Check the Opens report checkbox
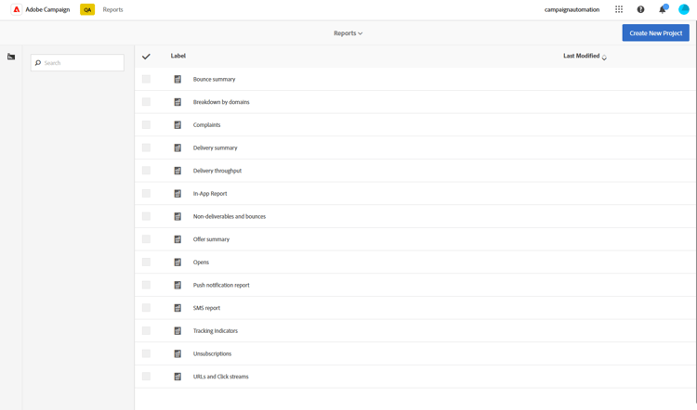Image resolution: width=697 pixels, height=410 pixels. point(146,262)
